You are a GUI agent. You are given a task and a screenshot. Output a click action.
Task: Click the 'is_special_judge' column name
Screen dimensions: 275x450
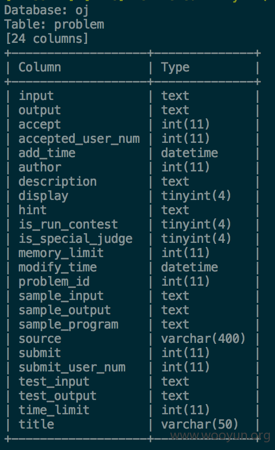[75, 239]
